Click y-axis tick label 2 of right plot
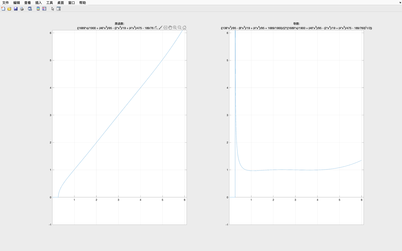402x251 pixels. pyautogui.click(x=227, y=143)
